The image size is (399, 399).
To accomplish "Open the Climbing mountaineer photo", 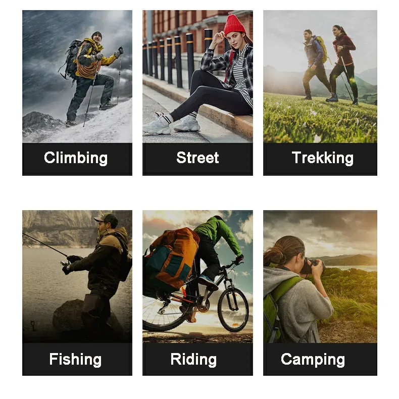I will coord(77,76).
